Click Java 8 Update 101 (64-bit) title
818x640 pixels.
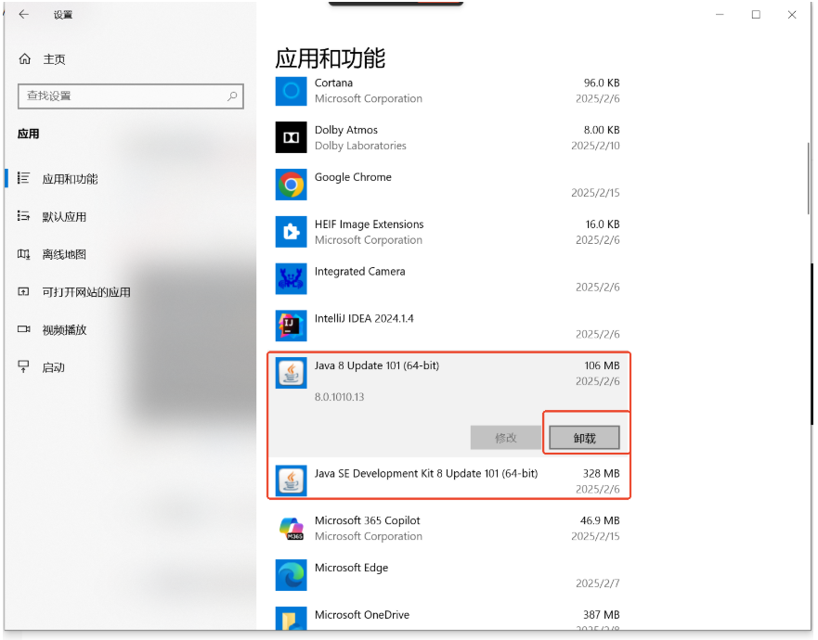[x=377, y=365]
